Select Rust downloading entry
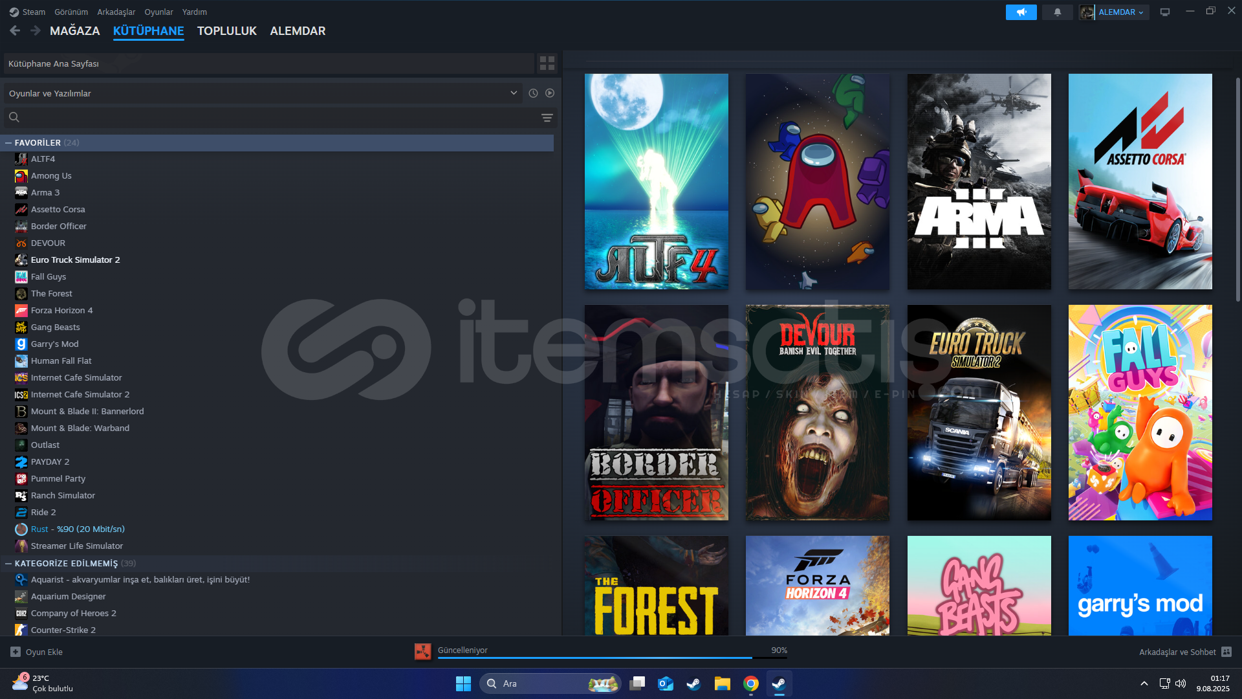1242x699 pixels. (78, 529)
